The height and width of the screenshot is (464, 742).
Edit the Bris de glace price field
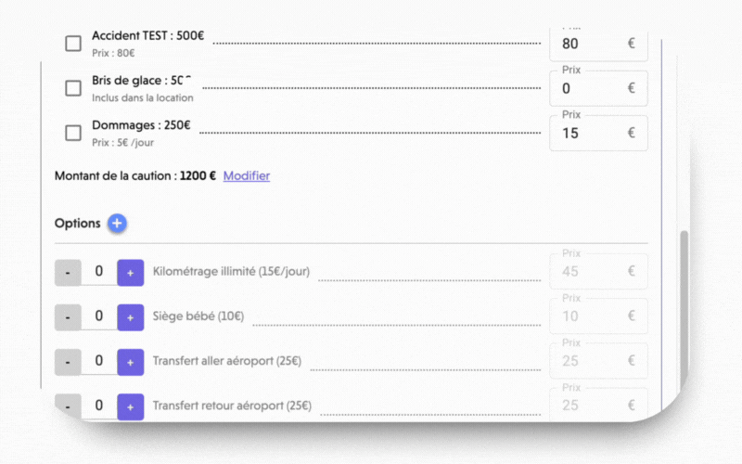[x=598, y=88]
